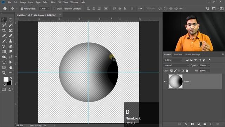The image size is (225, 127).
Task: Open Auto-Select Layer dropdown
Action: tap(45, 8)
